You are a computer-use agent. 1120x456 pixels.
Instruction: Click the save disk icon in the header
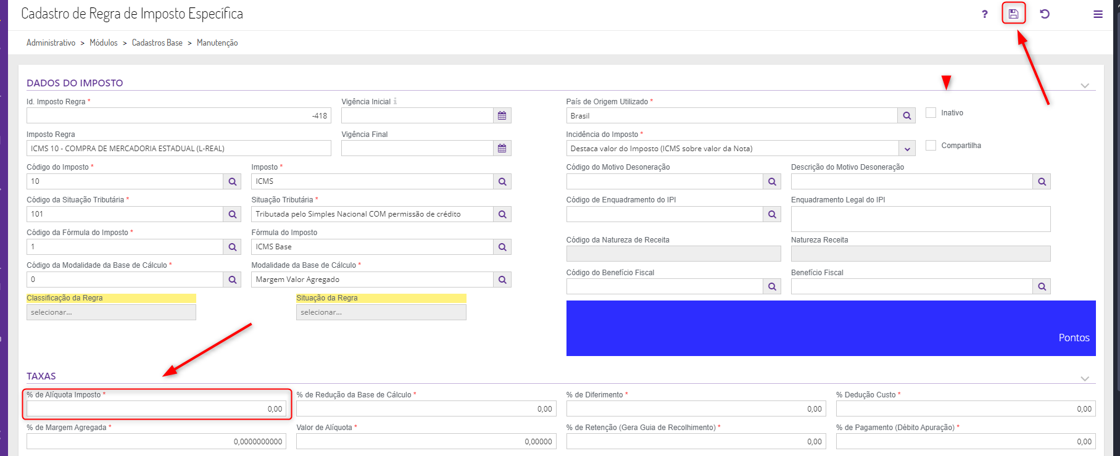point(1013,14)
